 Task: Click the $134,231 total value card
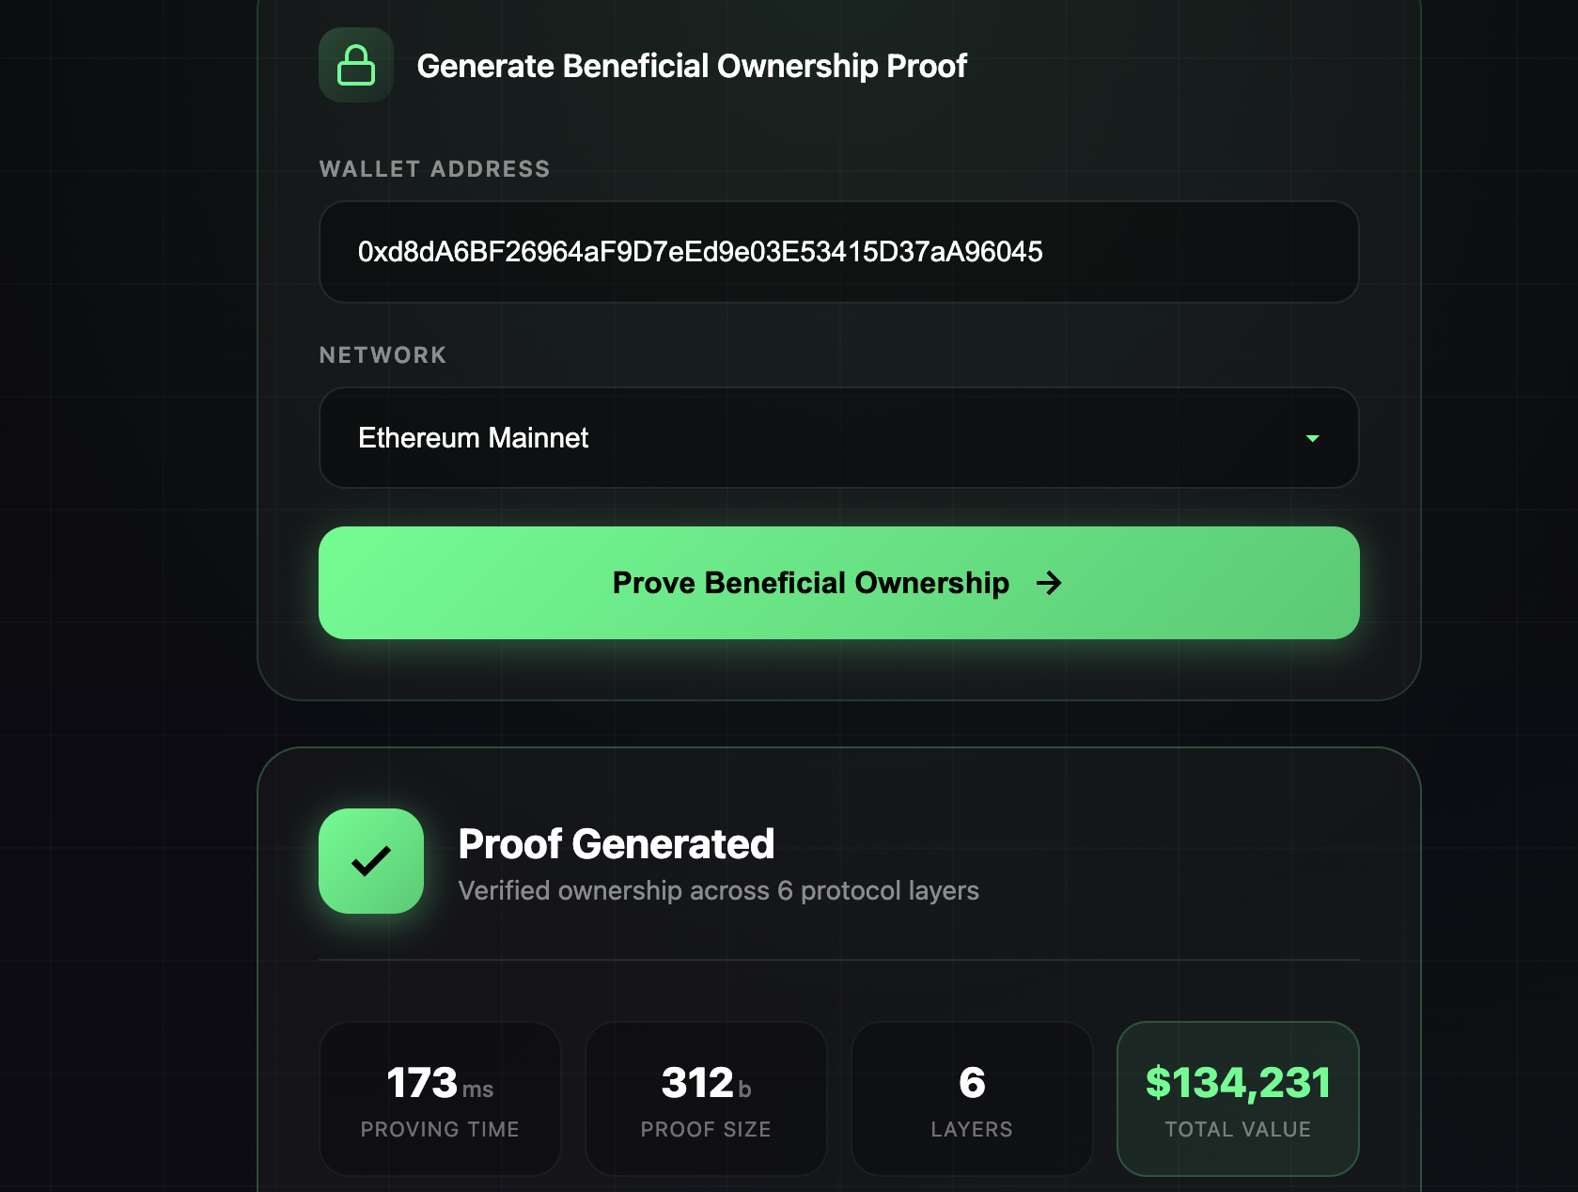click(1238, 1099)
